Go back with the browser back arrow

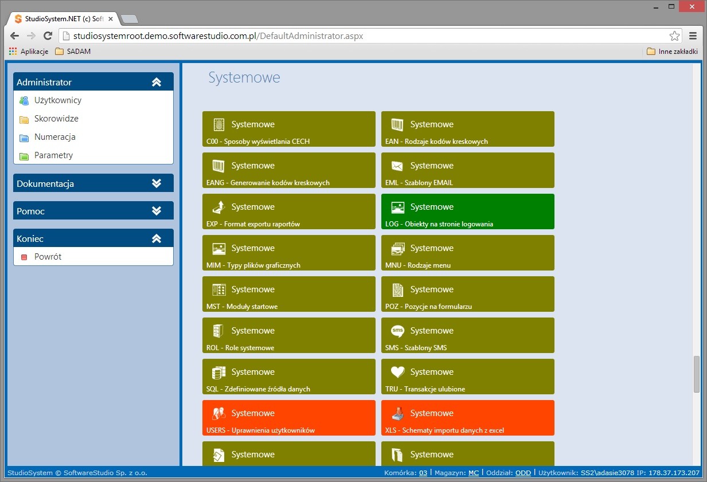tap(14, 36)
